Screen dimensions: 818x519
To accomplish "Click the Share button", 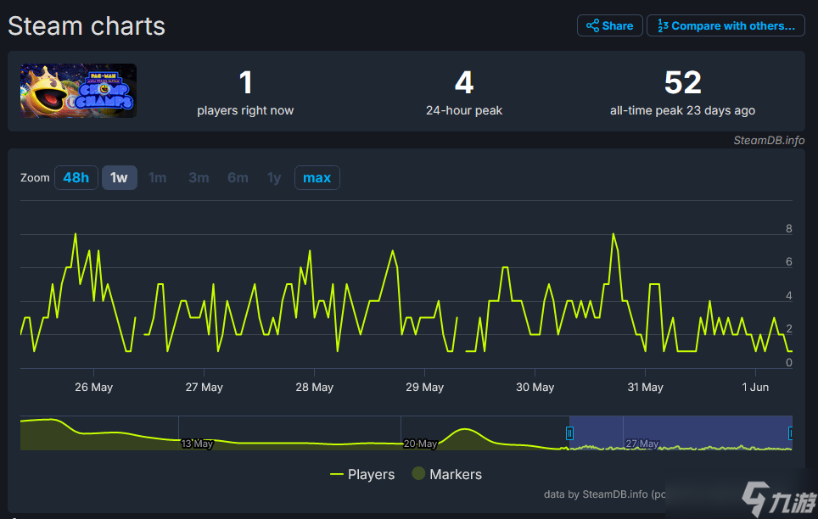I will click(x=609, y=25).
